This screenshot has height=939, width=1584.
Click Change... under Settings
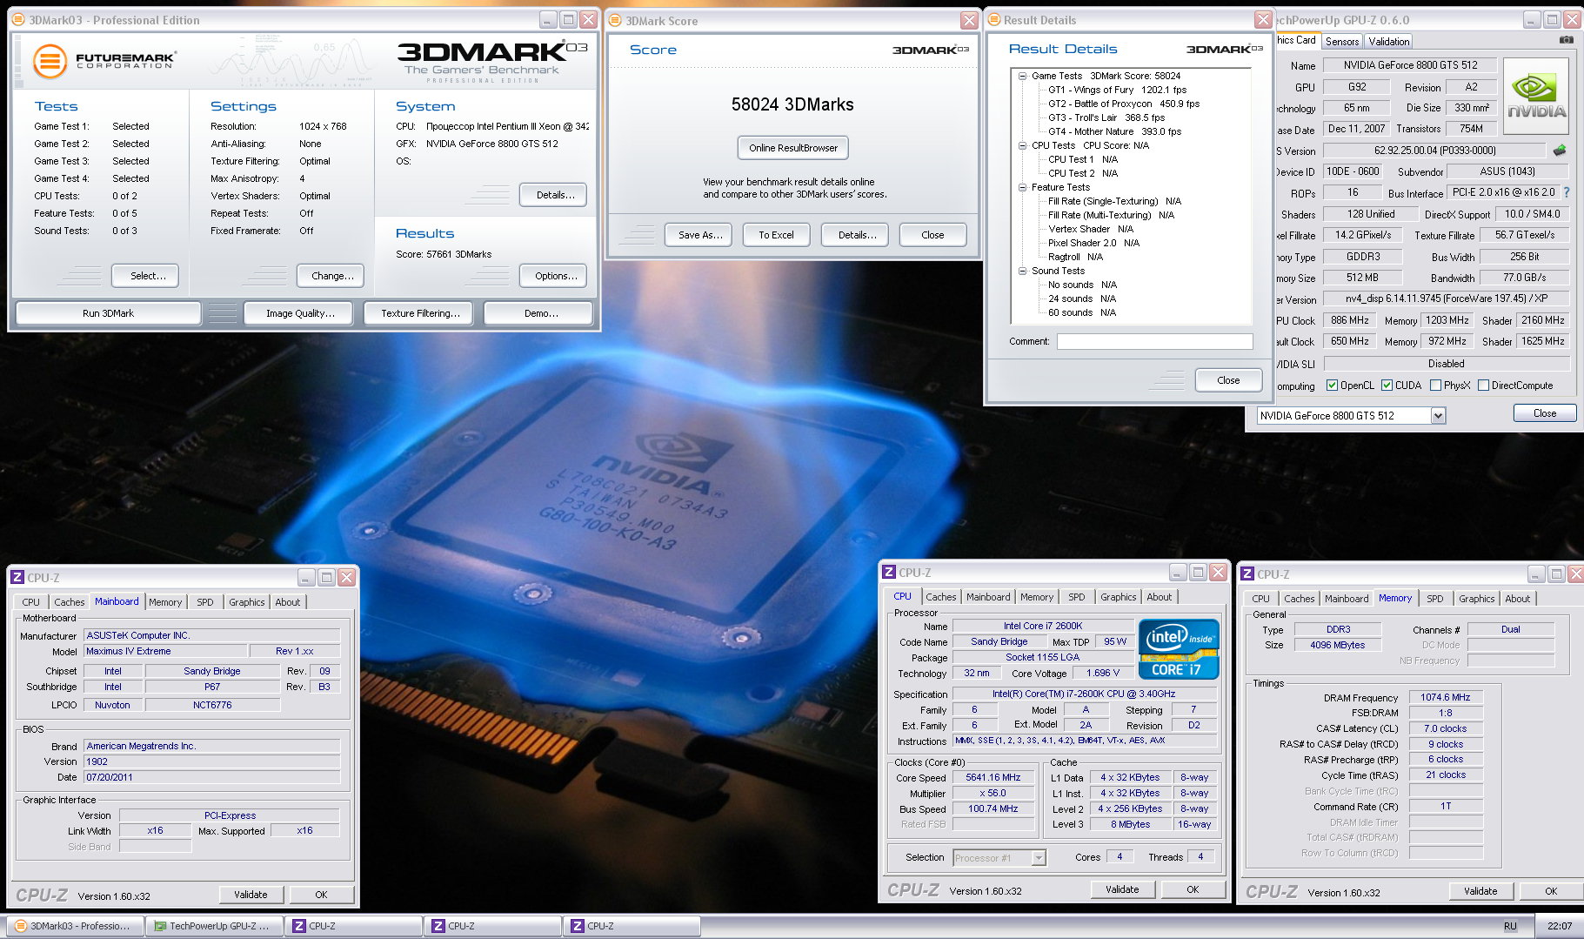tap(332, 276)
